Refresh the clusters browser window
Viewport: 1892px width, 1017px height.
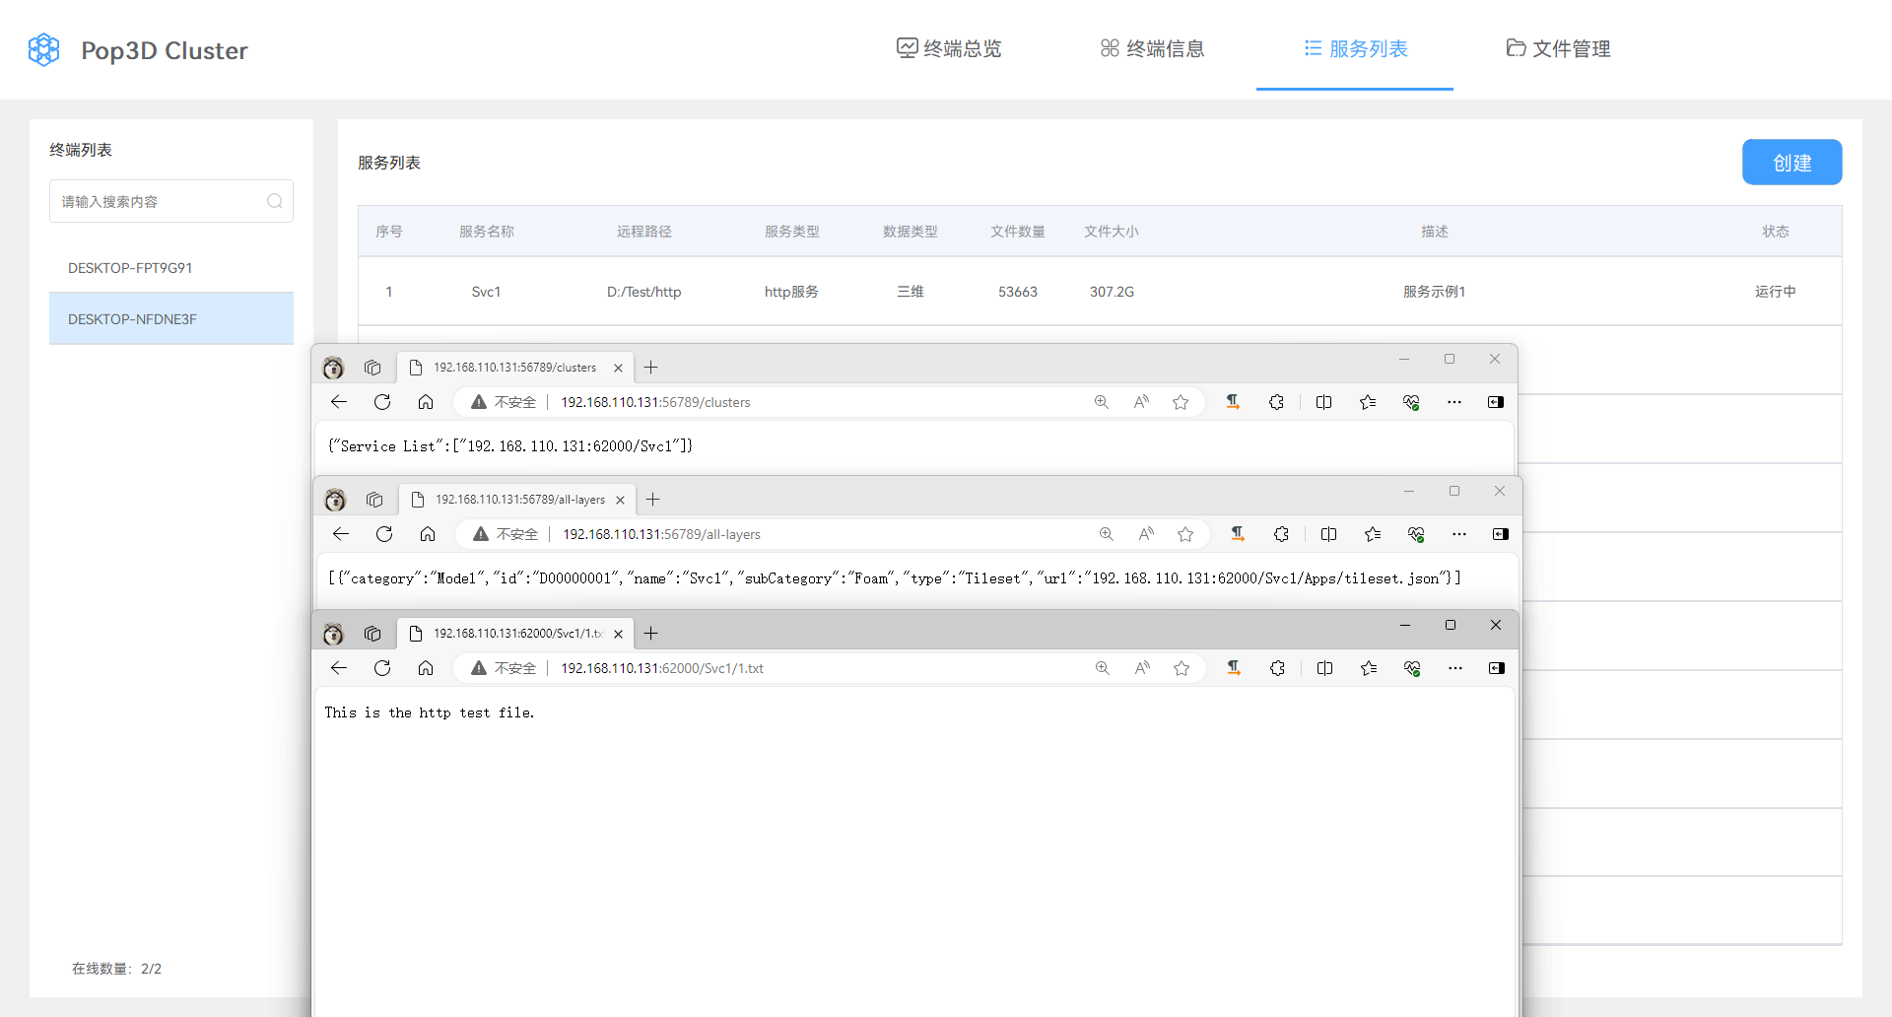tap(382, 402)
